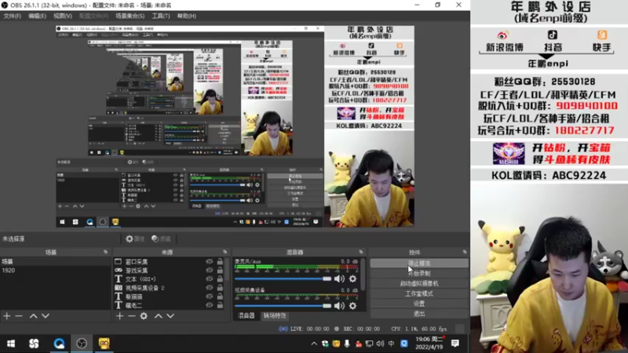Open the 属性 source properties toolbar button
628x353 pixels.
[135, 239]
